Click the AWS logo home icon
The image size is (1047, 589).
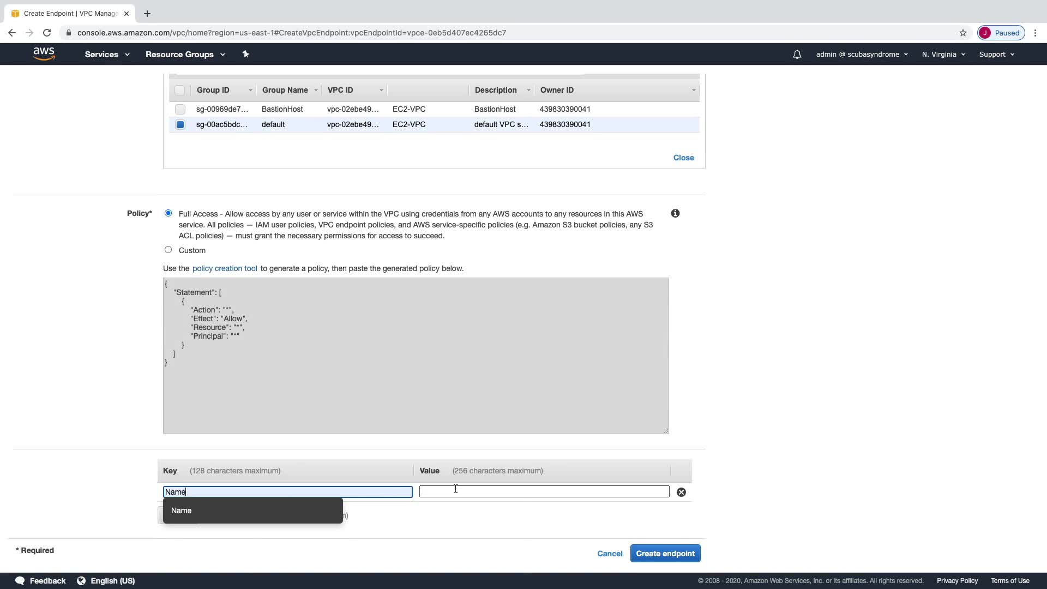[44, 54]
